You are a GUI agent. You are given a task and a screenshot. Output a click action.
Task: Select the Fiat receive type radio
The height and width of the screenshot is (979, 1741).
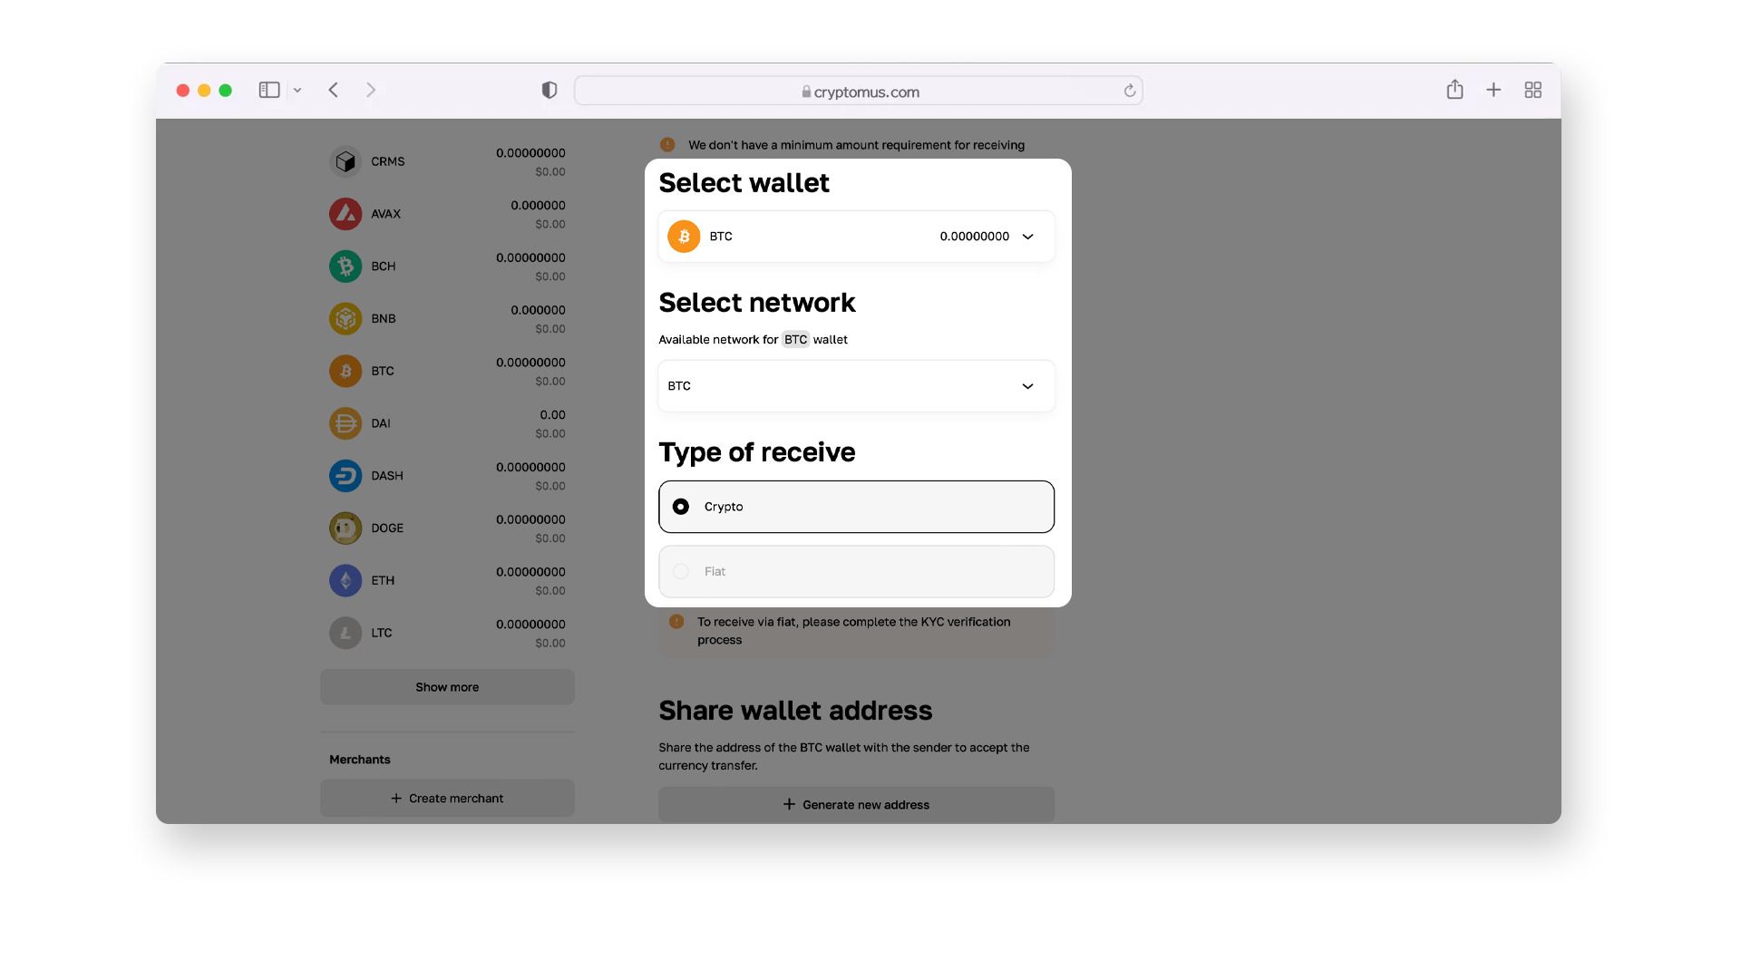[x=856, y=572]
